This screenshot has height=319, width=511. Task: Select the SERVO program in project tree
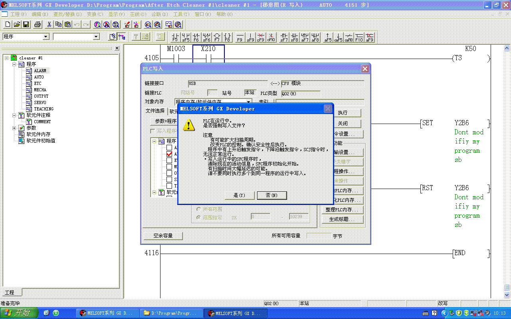[40, 102]
